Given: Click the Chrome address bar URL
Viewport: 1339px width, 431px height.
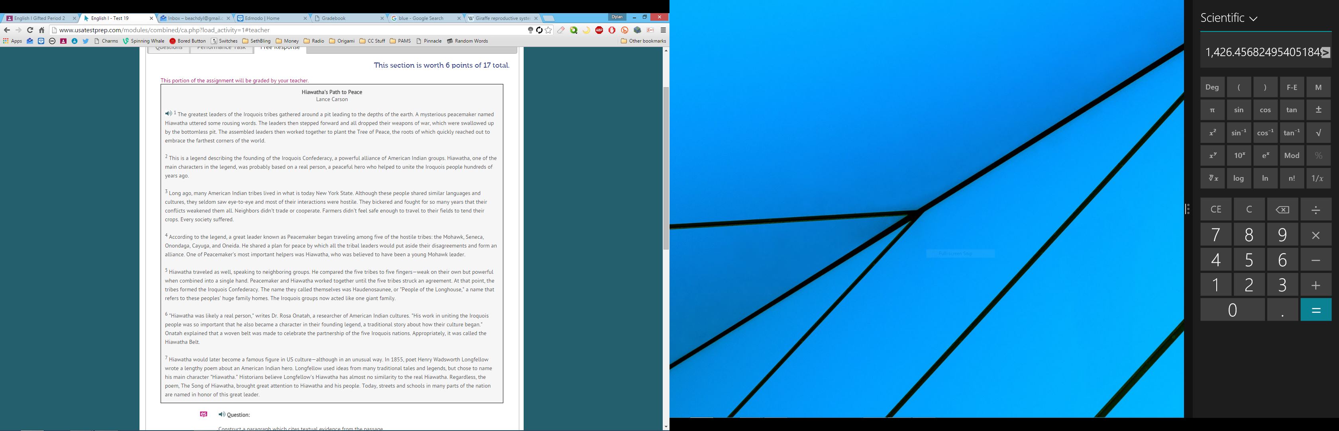Looking at the screenshot, I should [164, 30].
